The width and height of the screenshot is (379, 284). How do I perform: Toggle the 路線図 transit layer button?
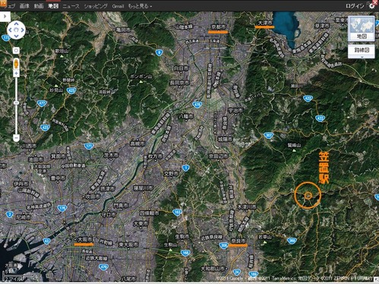[362, 50]
